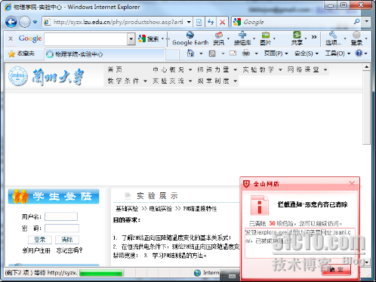Click the 共享 share toolbar icon
376x282 pixels.
[297, 38]
